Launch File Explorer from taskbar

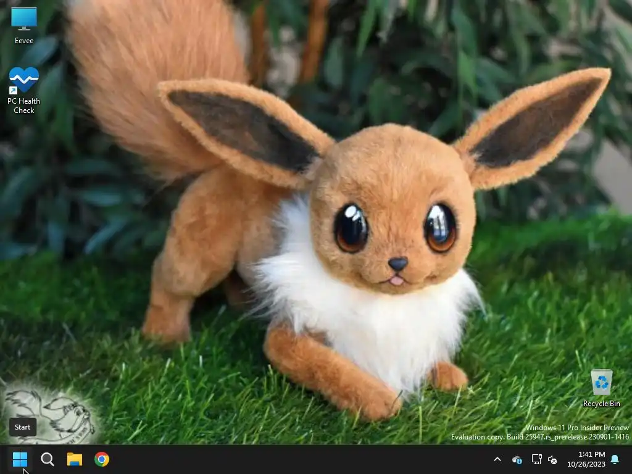coord(75,459)
